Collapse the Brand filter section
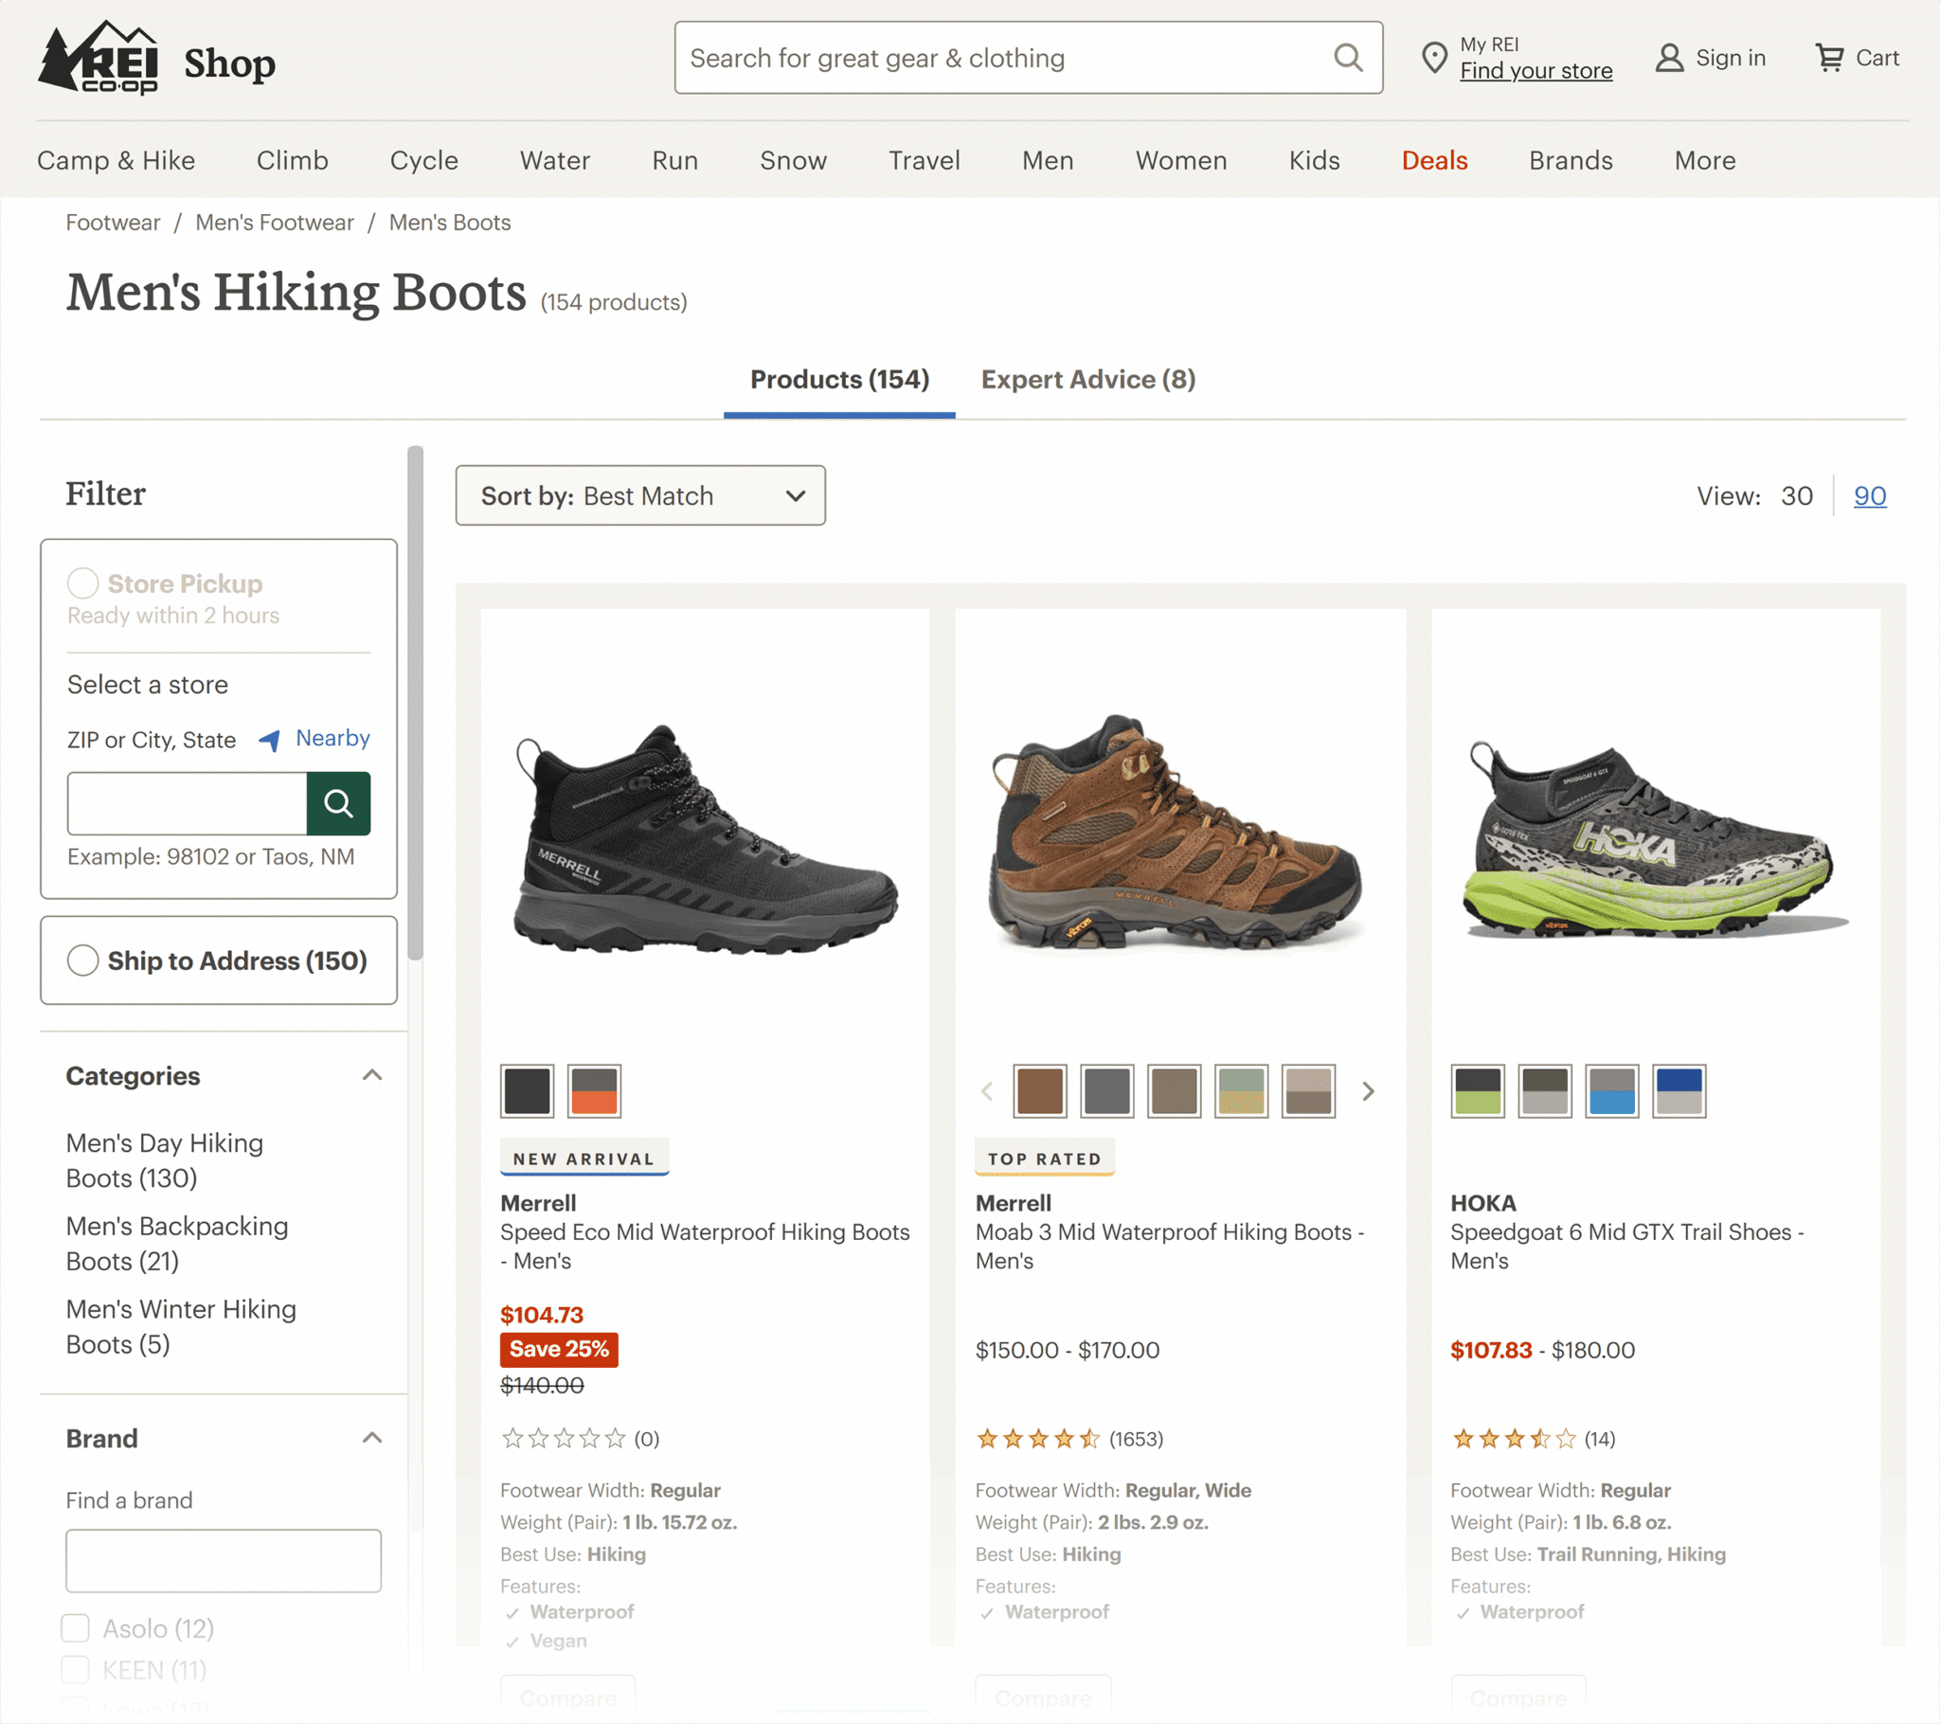 [x=372, y=1437]
